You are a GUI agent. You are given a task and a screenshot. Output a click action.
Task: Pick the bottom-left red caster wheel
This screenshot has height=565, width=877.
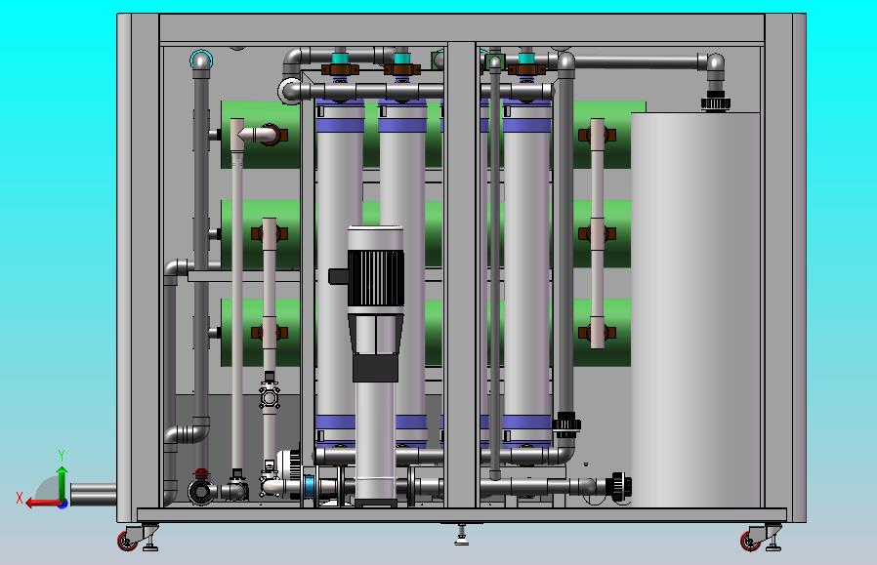tap(127, 541)
